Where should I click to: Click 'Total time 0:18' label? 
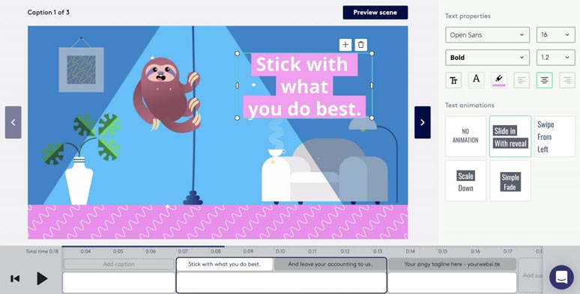(x=42, y=251)
